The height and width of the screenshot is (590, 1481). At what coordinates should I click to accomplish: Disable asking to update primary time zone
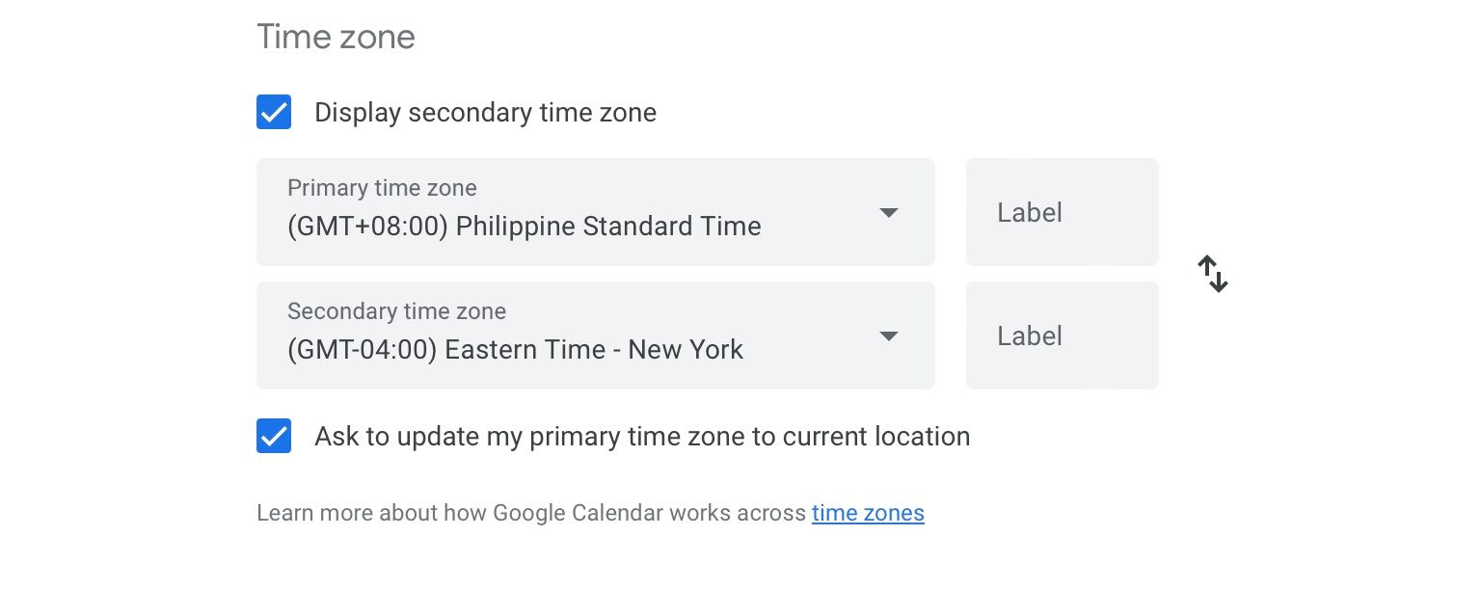pos(274,436)
